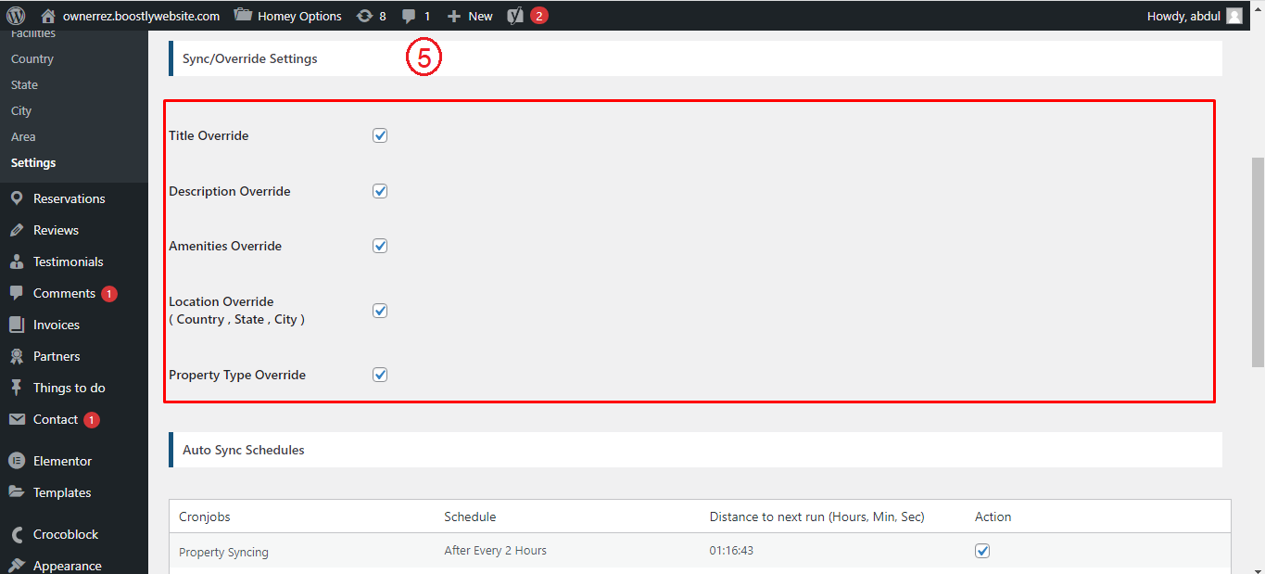Click the page vertical scrollbar thumb

[x=1258, y=262]
